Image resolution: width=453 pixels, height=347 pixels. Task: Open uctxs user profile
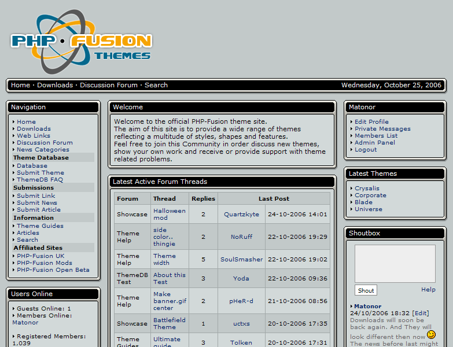(x=241, y=323)
